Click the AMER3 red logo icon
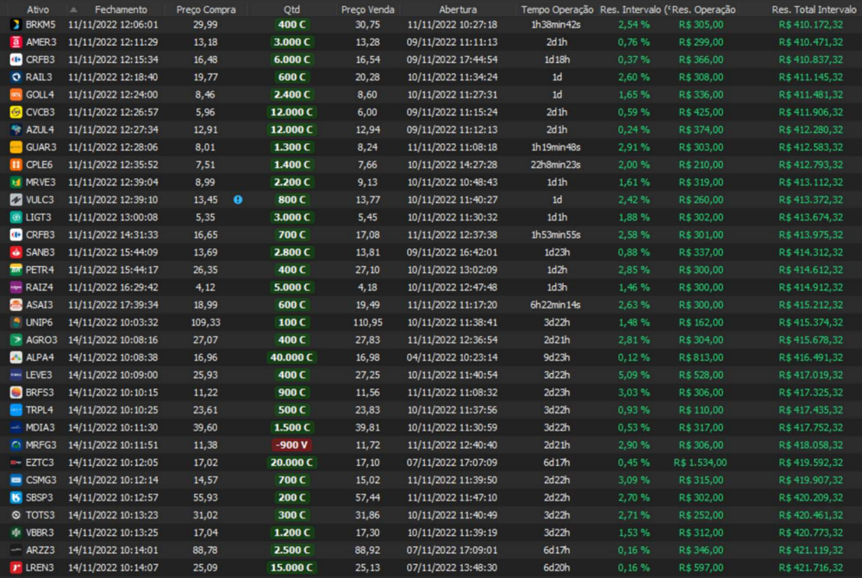This screenshot has width=862, height=578. [x=16, y=41]
